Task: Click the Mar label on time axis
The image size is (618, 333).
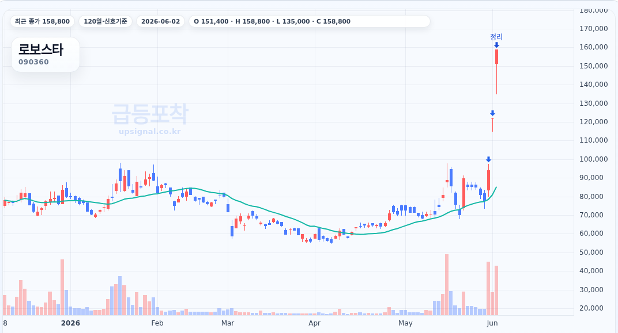Action: tap(228, 323)
